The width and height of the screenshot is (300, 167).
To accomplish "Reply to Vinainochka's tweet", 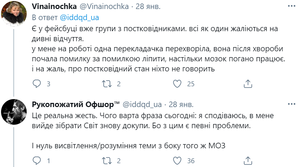I will (37, 83).
